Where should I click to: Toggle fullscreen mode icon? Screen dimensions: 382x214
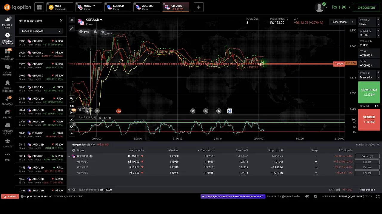tap(378, 196)
